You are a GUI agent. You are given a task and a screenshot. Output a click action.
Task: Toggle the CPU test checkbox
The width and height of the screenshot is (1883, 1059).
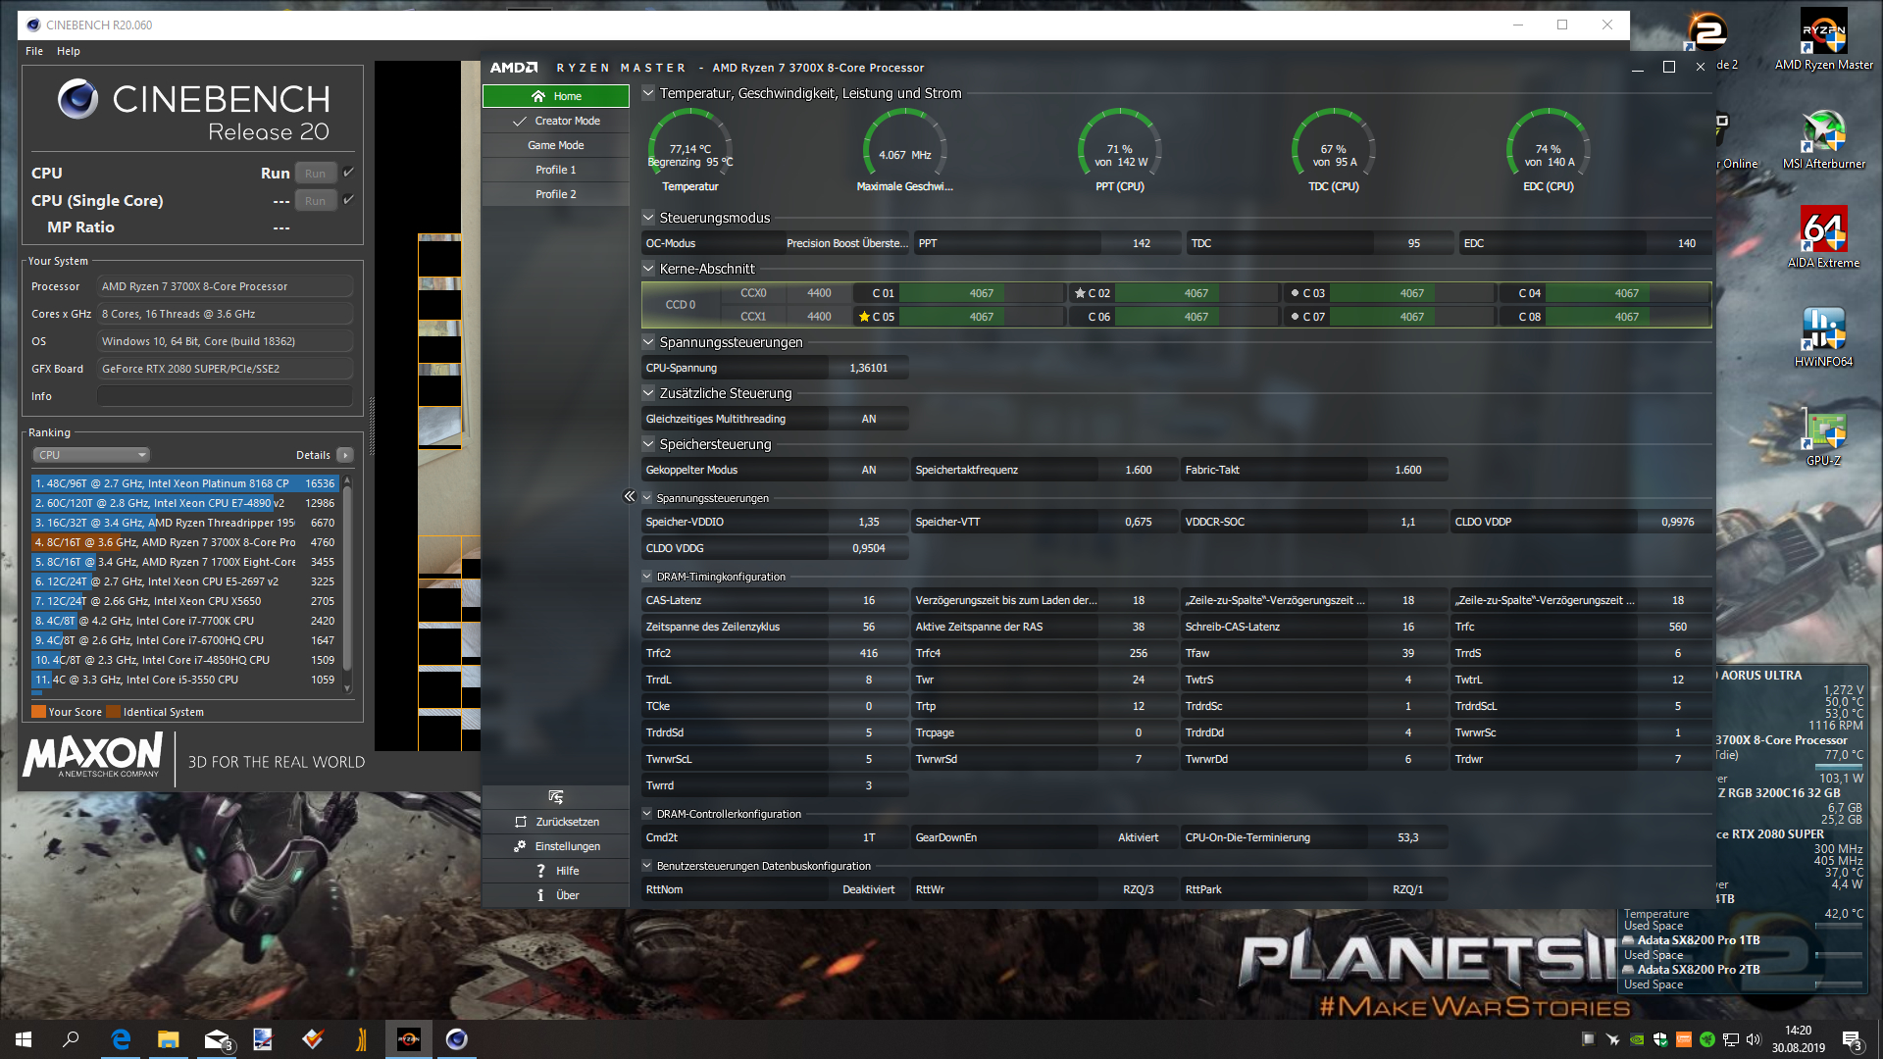click(348, 173)
